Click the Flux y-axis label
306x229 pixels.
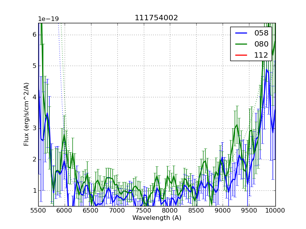click(26, 114)
